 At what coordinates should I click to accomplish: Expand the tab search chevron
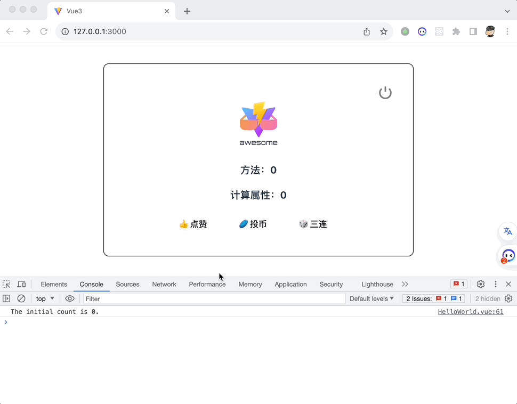pos(507,11)
